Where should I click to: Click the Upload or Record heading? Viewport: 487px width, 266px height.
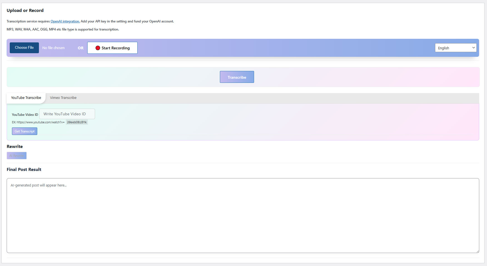coord(25,11)
